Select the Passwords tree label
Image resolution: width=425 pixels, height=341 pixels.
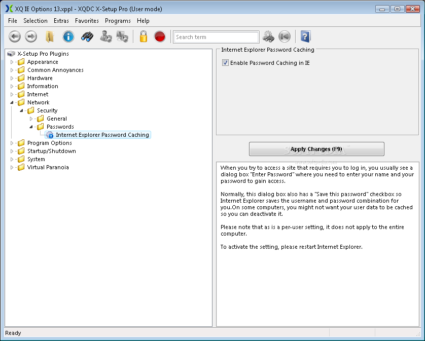[60, 127]
